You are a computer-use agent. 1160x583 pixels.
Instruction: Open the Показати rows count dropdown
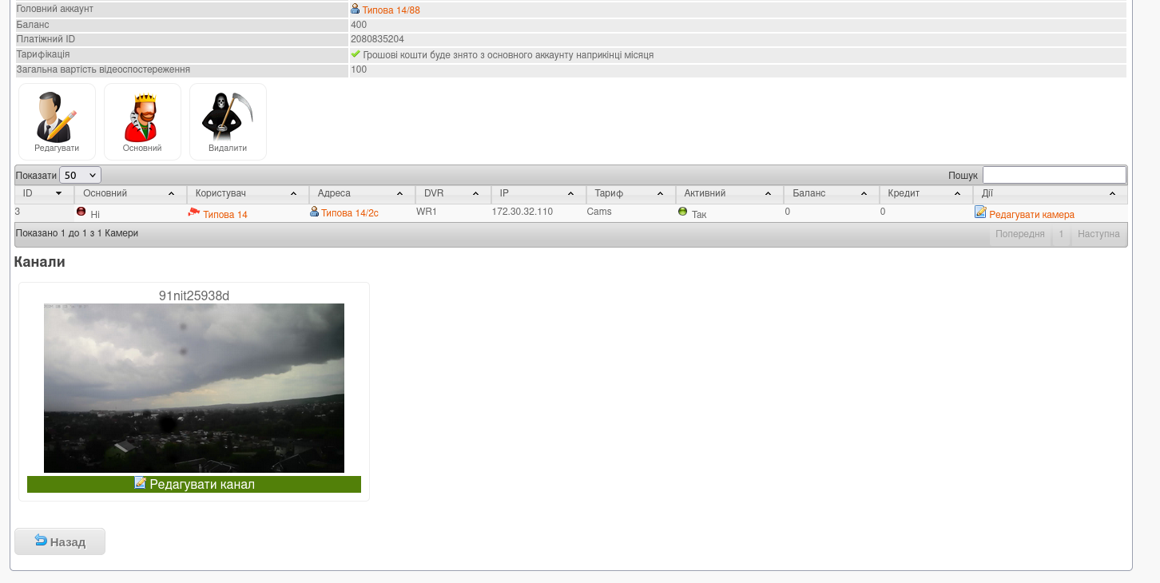point(80,175)
